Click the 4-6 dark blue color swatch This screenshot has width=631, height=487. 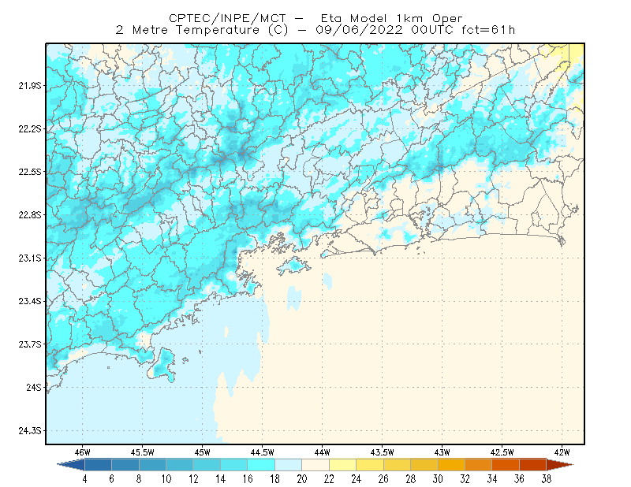(x=98, y=465)
